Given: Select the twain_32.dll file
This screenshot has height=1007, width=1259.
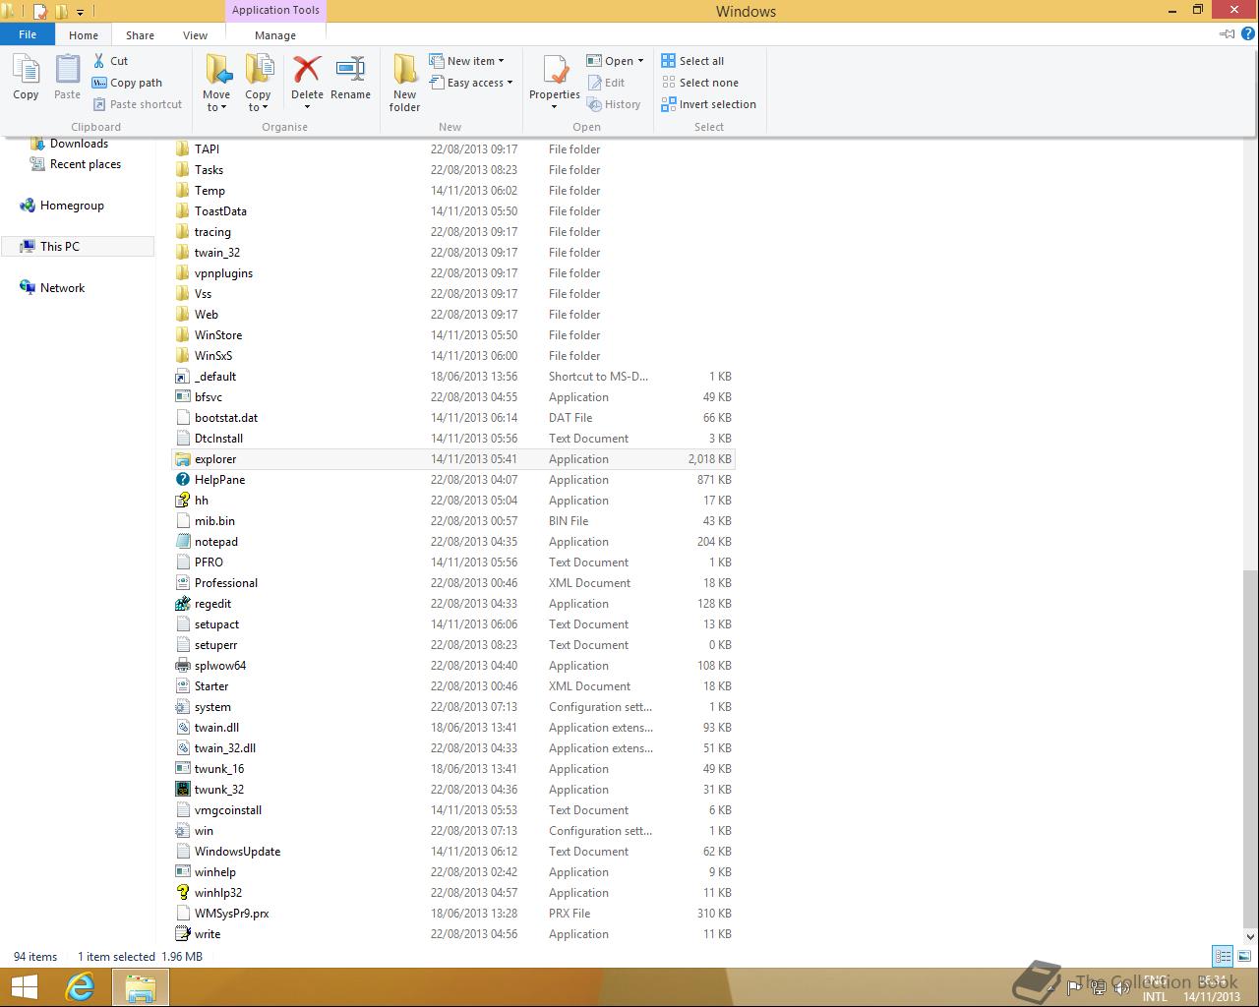Looking at the screenshot, I should pos(225,748).
